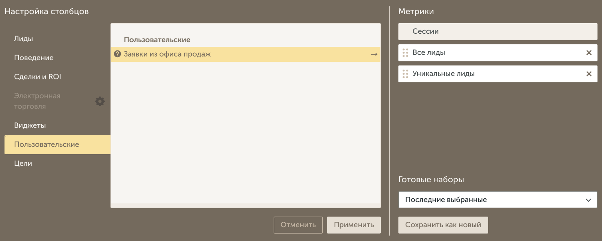Image resolution: width=602 pixels, height=241 pixels.
Task: Click the arrow to add Заявки из офиса продаж
Action: [374, 54]
